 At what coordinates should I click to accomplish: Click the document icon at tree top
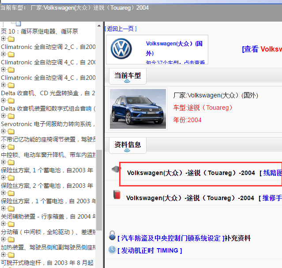click(x=19, y=24)
